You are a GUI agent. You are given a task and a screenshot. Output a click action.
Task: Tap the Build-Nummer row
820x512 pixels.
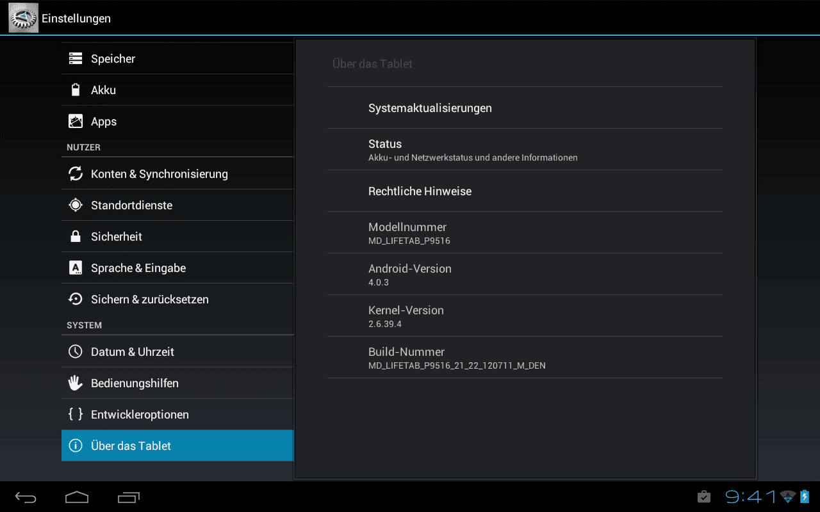[525, 357]
